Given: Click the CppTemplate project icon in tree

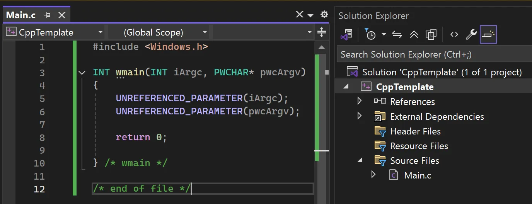Looking at the screenshot, I should [366, 87].
